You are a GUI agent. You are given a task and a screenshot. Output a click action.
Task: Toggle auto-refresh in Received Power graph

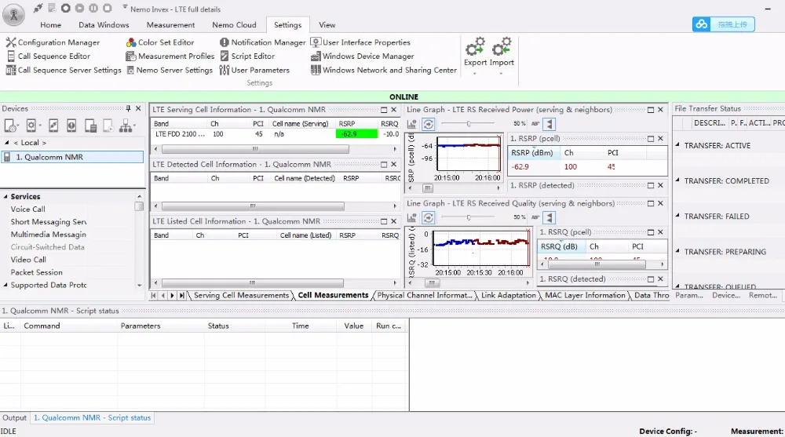tap(428, 124)
